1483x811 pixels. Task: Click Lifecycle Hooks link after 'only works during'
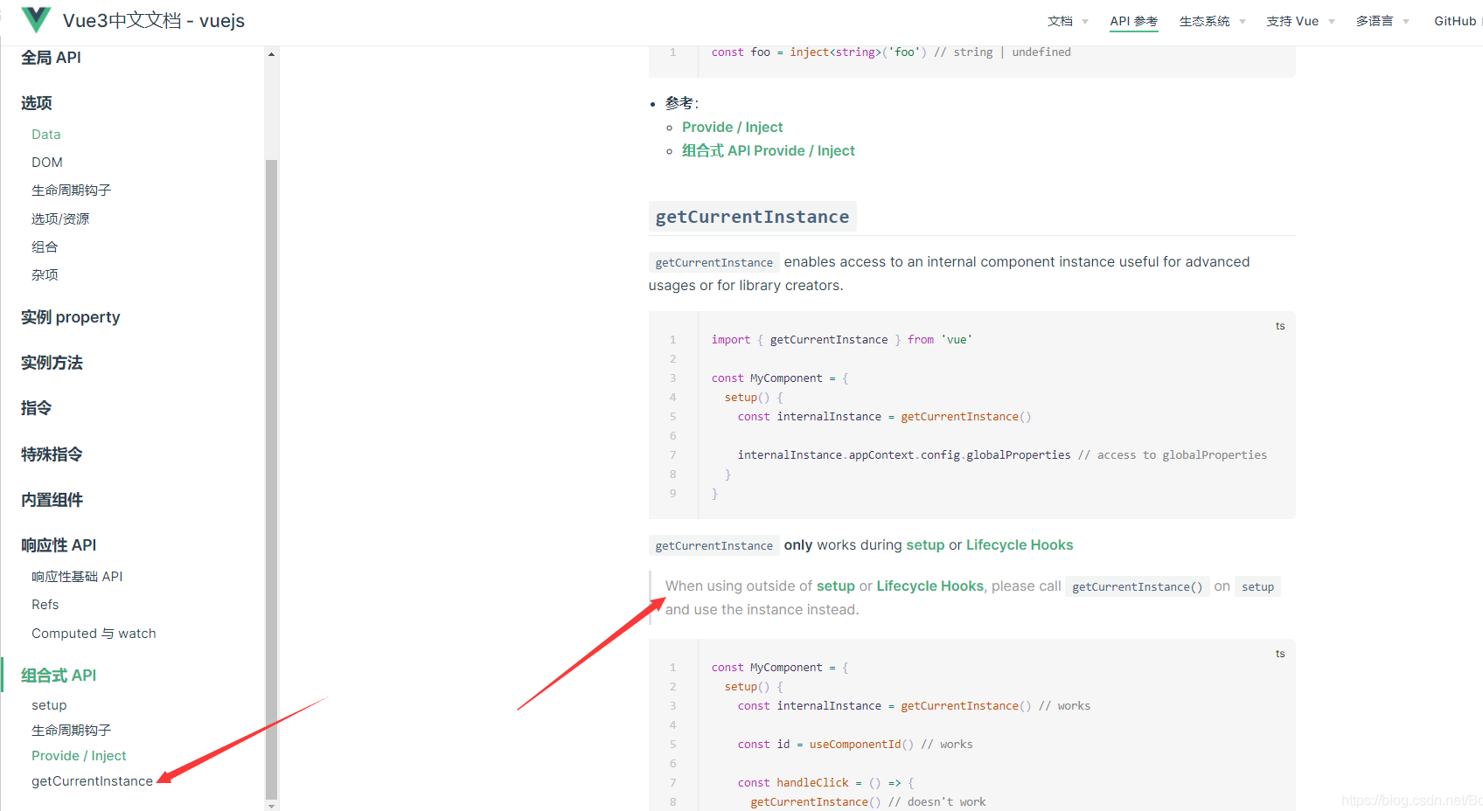pos(1019,545)
